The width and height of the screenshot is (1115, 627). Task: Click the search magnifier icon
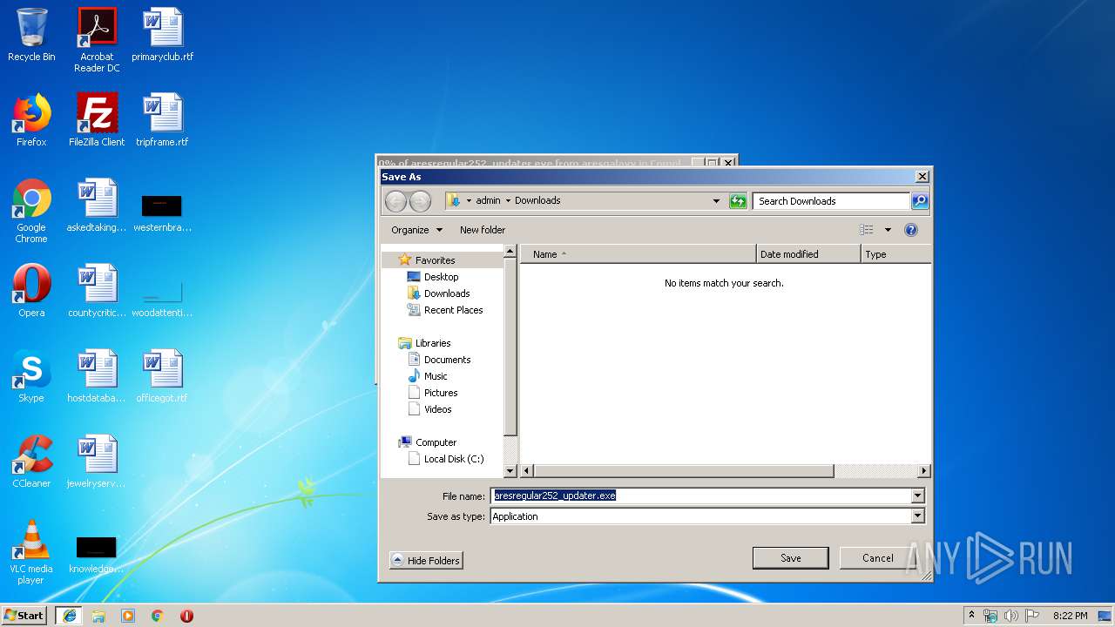click(920, 201)
